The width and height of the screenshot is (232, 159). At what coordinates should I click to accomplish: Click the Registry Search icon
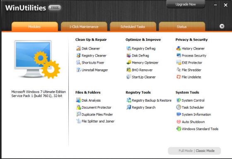[128, 107]
